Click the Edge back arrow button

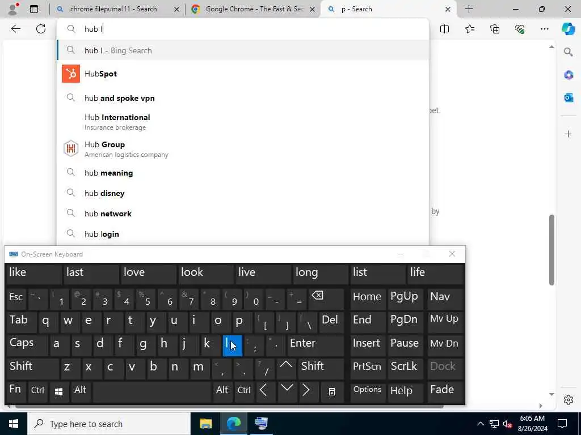[15, 29]
